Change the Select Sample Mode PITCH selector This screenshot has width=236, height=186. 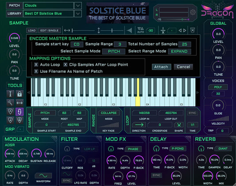click(x=114, y=51)
